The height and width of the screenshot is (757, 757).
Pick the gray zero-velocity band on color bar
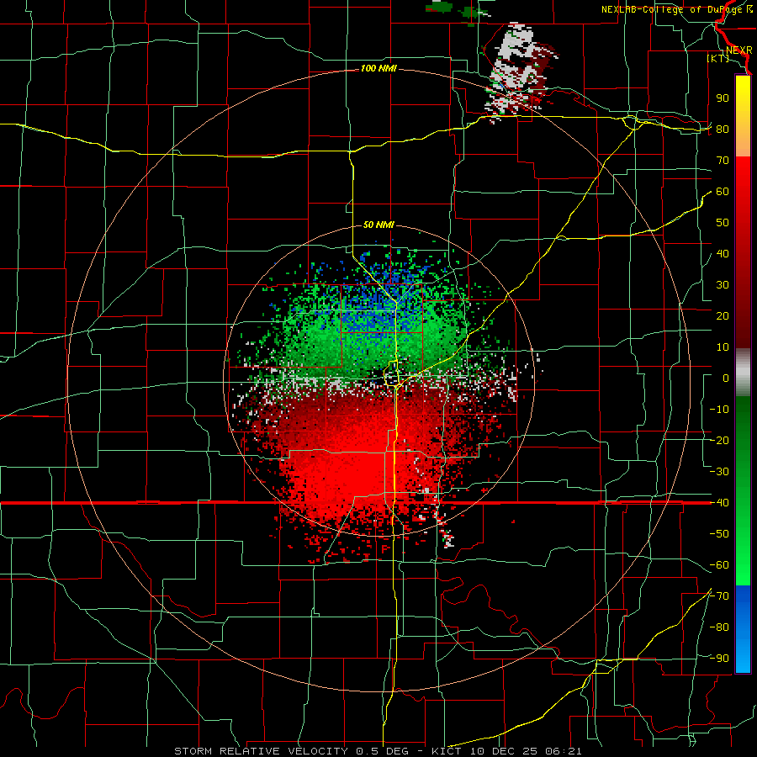[x=743, y=373]
